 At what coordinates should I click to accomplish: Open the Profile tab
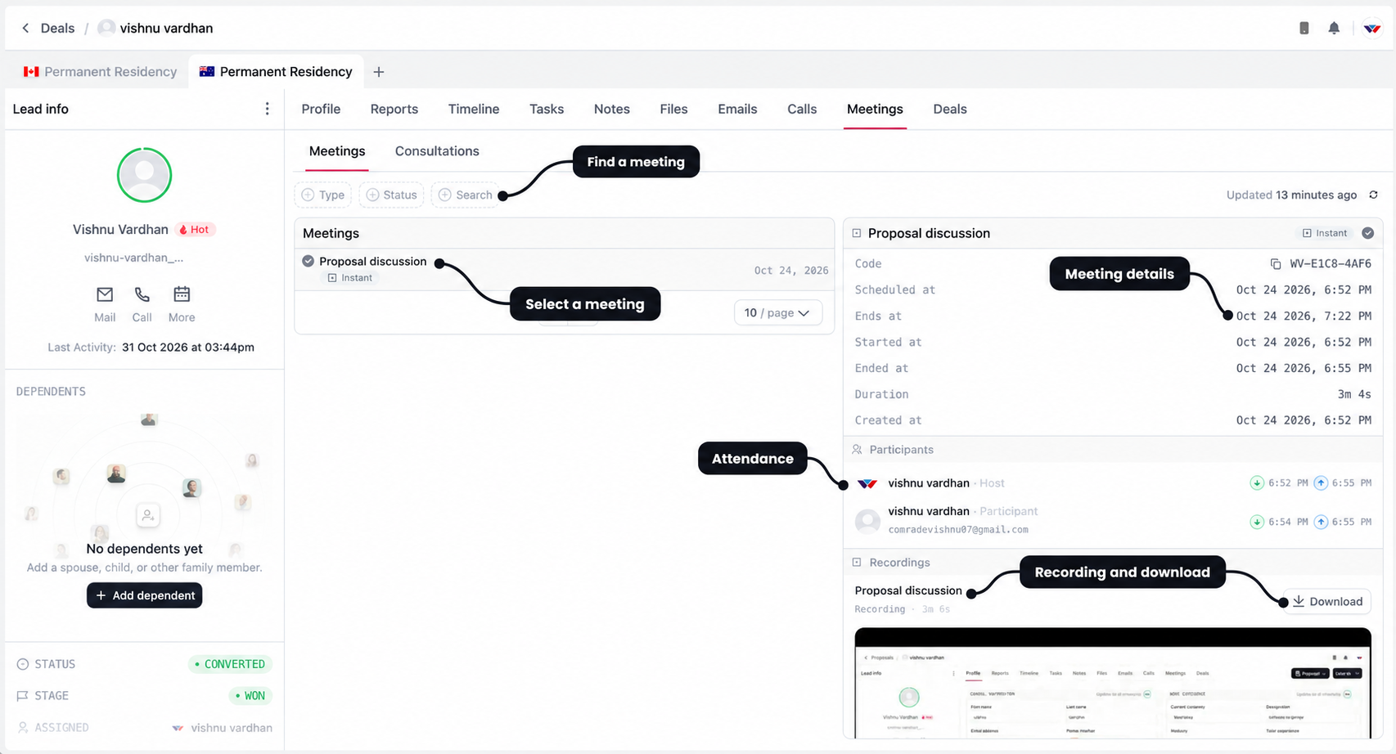click(321, 109)
